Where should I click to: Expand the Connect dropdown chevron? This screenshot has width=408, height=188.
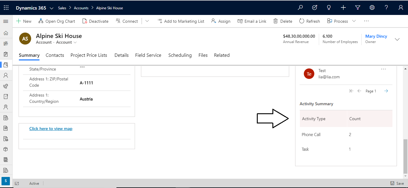tap(147, 21)
